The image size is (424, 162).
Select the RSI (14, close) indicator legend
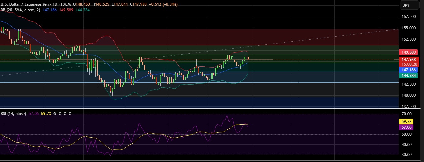13,114
